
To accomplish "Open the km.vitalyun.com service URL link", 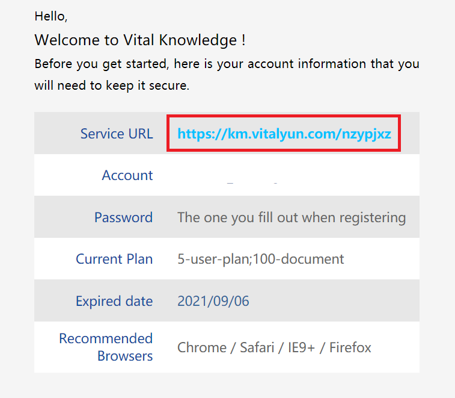I will click(x=284, y=134).
